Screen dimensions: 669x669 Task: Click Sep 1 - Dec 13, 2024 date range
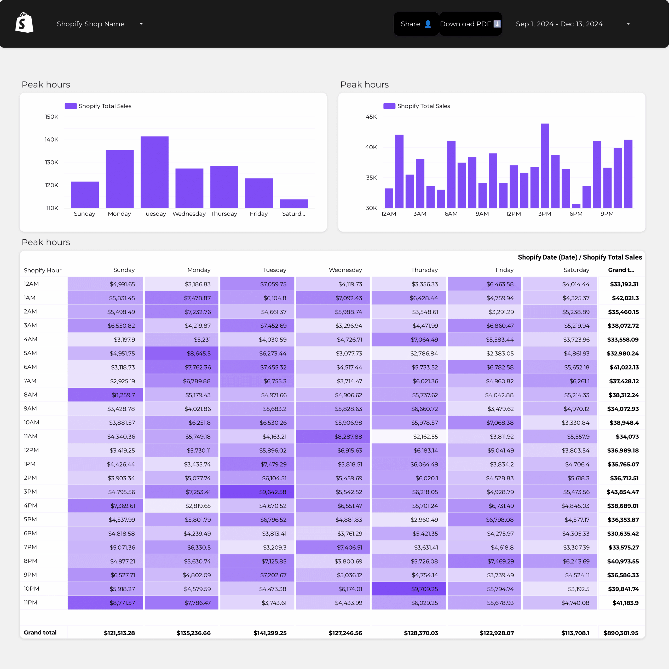(559, 24)
